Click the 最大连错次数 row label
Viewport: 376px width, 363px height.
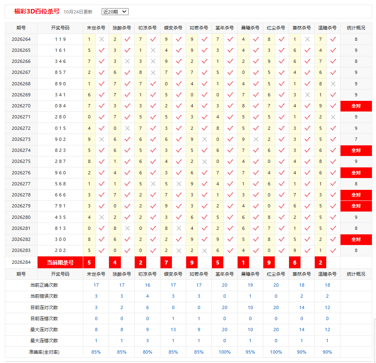[x=44, y=341]
